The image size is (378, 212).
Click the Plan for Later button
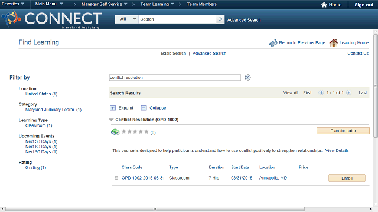pyautogui.click(x=343, y=131)
